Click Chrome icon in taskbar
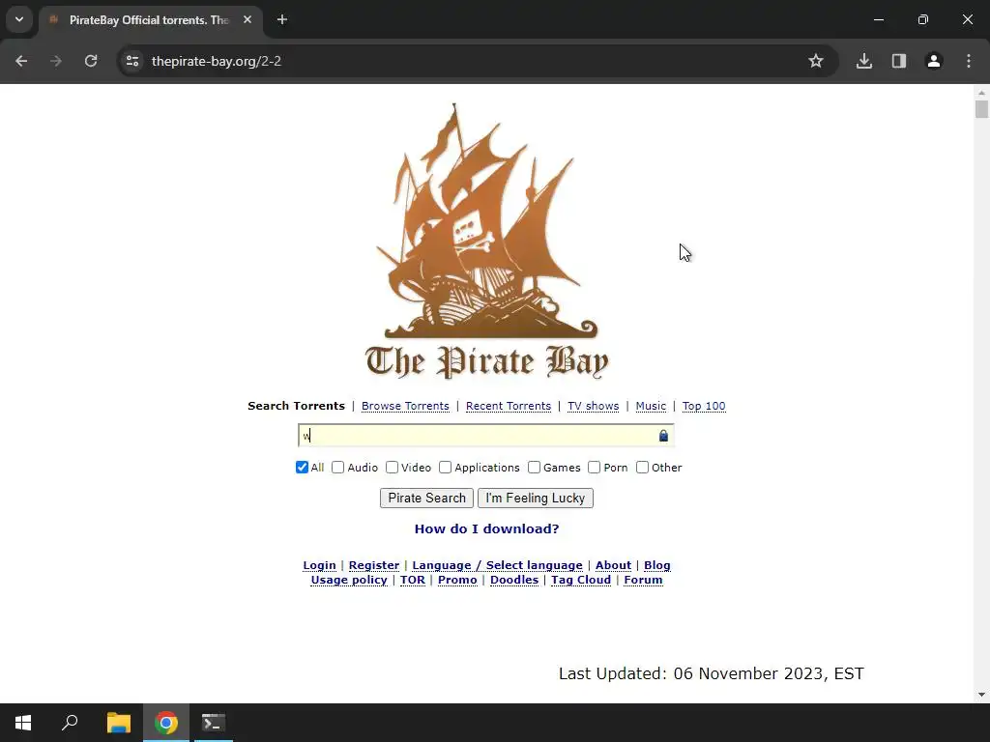Screen dimensions: 990x742 pyautogui.click(x=166, y=723)
